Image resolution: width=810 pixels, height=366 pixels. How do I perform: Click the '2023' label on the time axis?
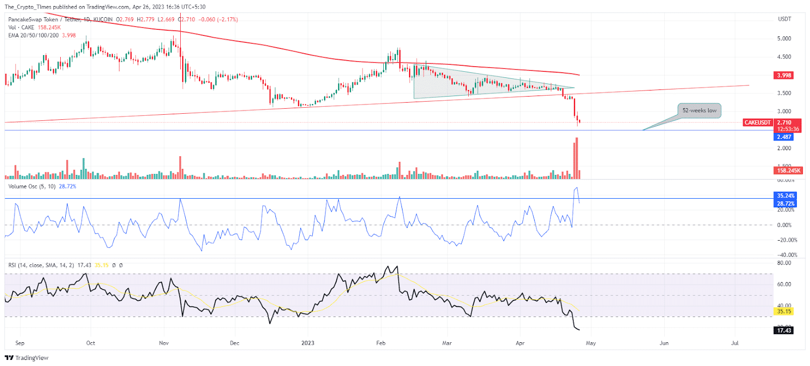[x=308, y=343]
